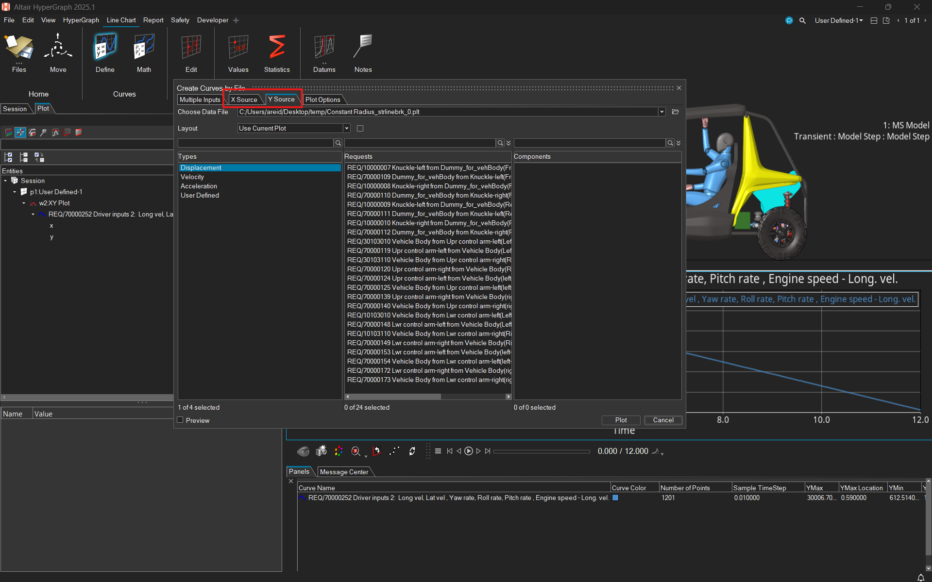Toggle the checkbox beside Layout dropdown
Image resolution: width=932 pixels, height=582 pixels.
(360, 129)
